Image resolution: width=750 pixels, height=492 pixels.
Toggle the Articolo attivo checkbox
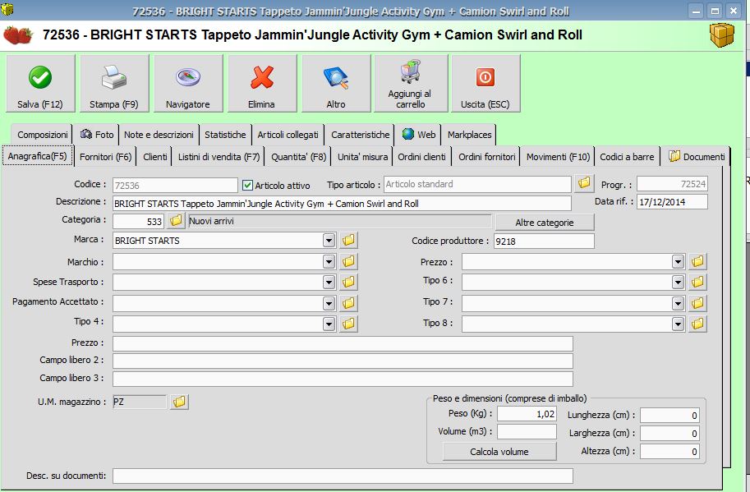[x=248, y=185]
